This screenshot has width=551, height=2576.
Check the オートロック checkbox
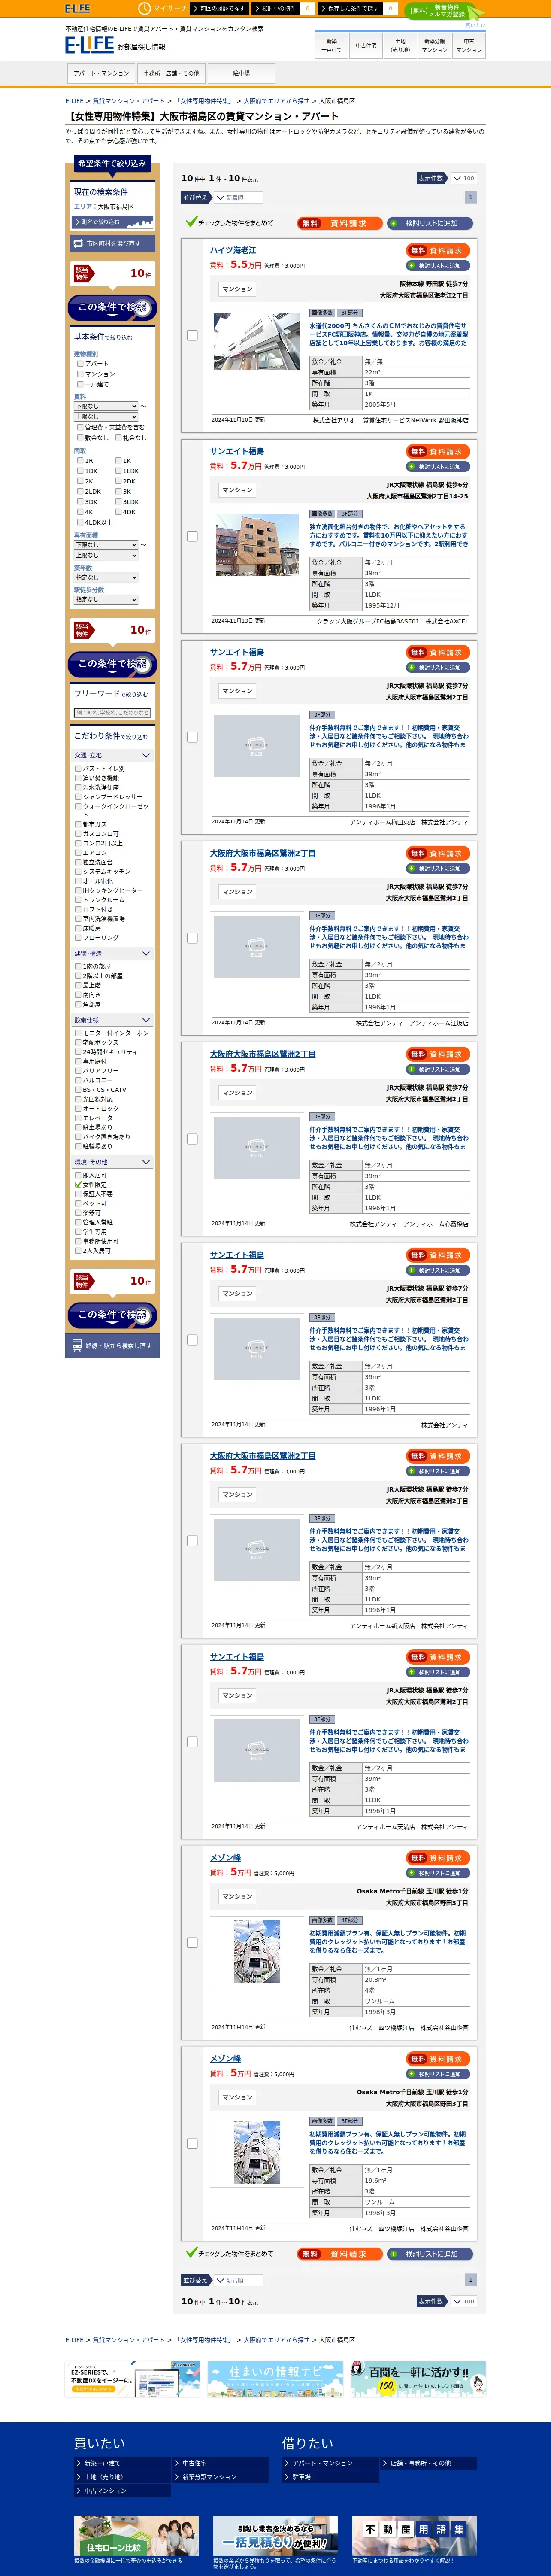(x=78, y=1108)
